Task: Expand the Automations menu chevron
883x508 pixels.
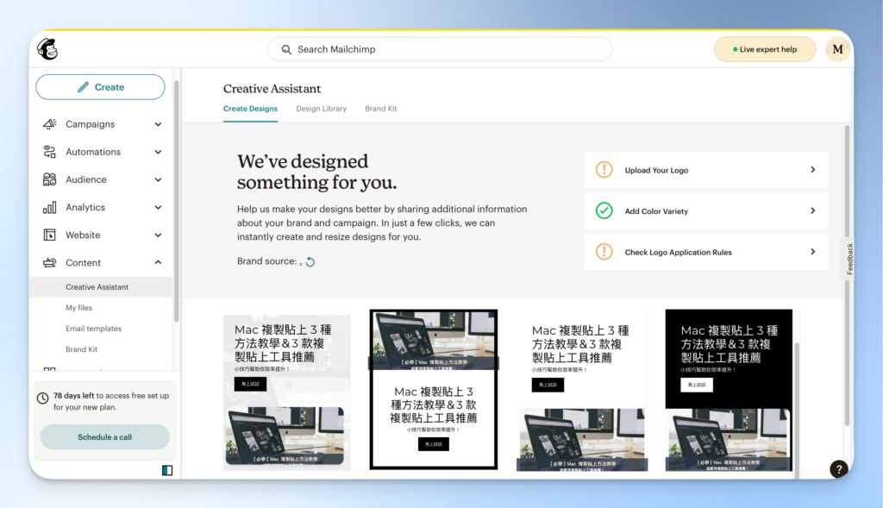Action: coord(159,152)
